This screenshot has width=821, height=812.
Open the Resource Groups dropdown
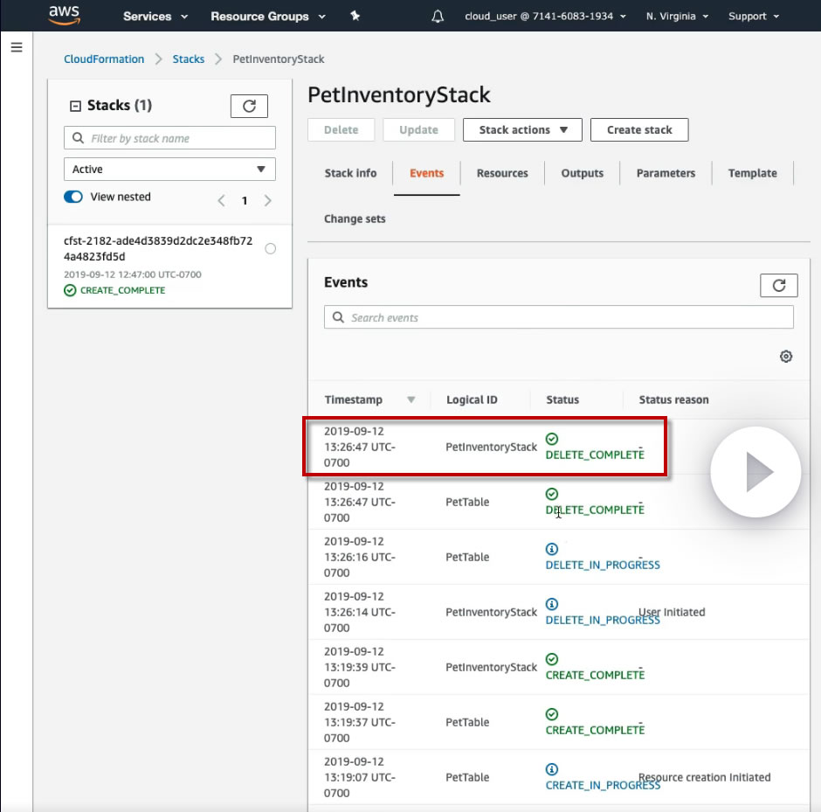(268, 17)
